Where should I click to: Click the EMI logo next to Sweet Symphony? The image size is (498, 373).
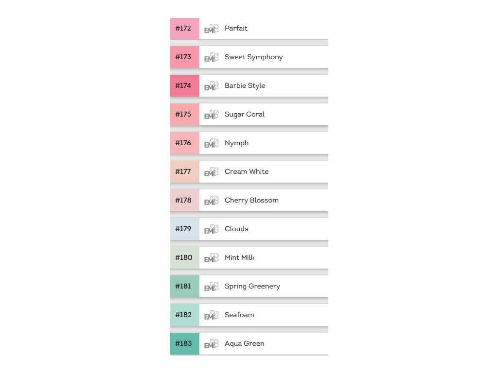pos(212,57)
